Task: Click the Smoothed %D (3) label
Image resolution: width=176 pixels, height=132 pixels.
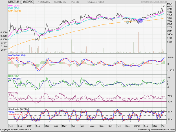Action: point(18,115)
